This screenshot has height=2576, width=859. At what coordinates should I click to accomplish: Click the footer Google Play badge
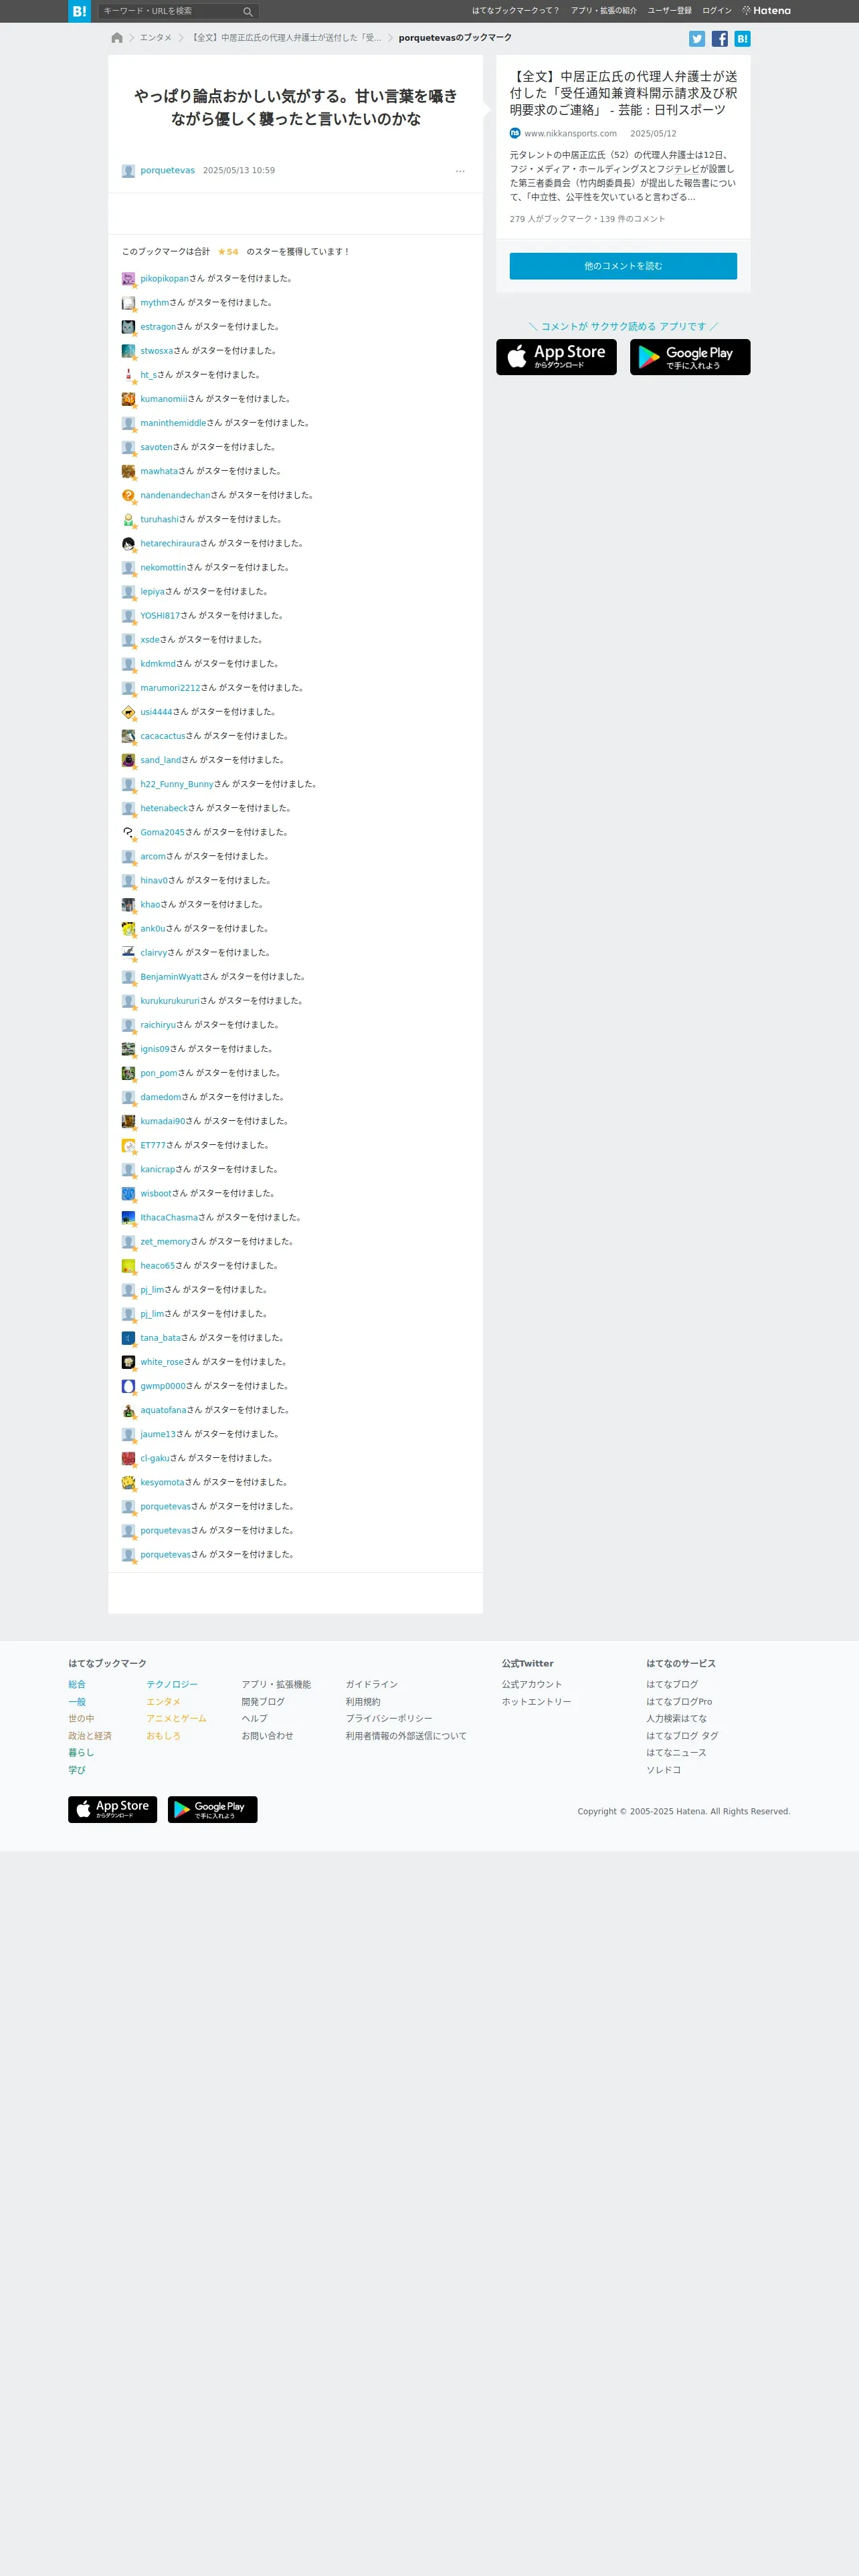[x=212, y=1810]
